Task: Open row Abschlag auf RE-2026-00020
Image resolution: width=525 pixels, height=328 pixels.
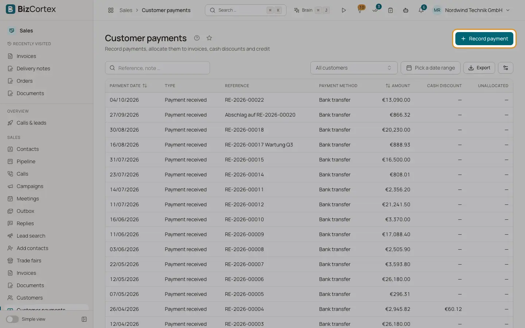Action: pos(309,115)
